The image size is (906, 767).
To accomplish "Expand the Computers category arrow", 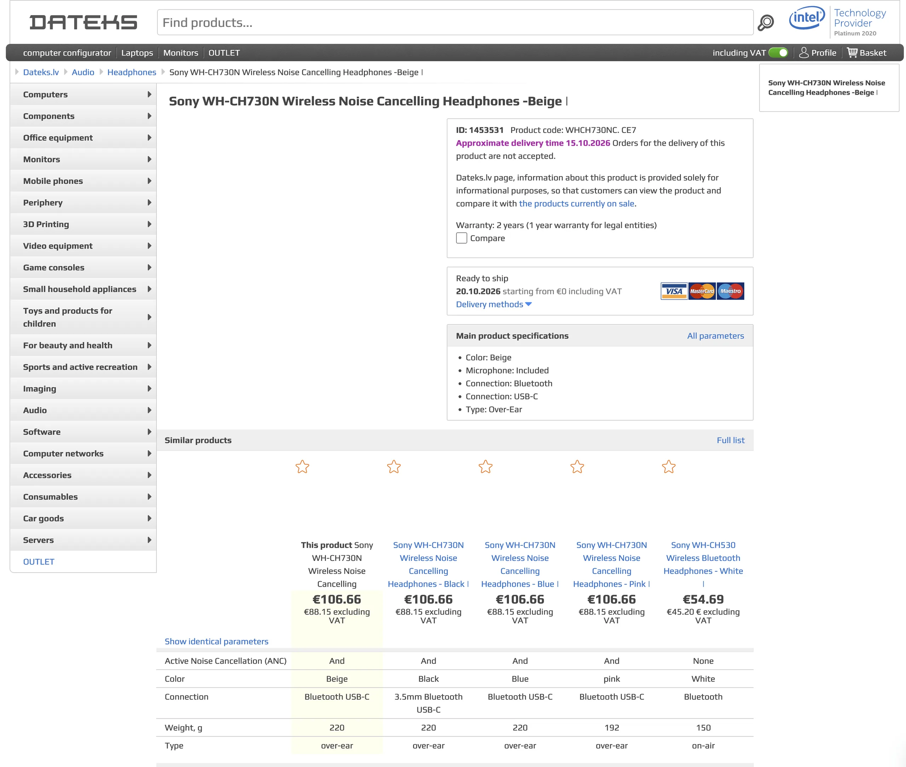I will tap(149, 94).
